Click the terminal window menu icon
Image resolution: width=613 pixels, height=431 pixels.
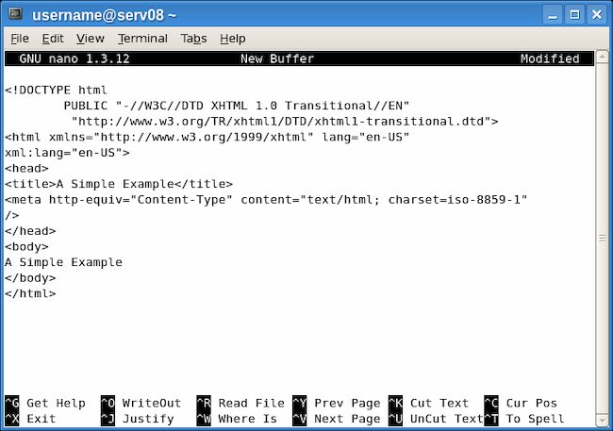15,15
